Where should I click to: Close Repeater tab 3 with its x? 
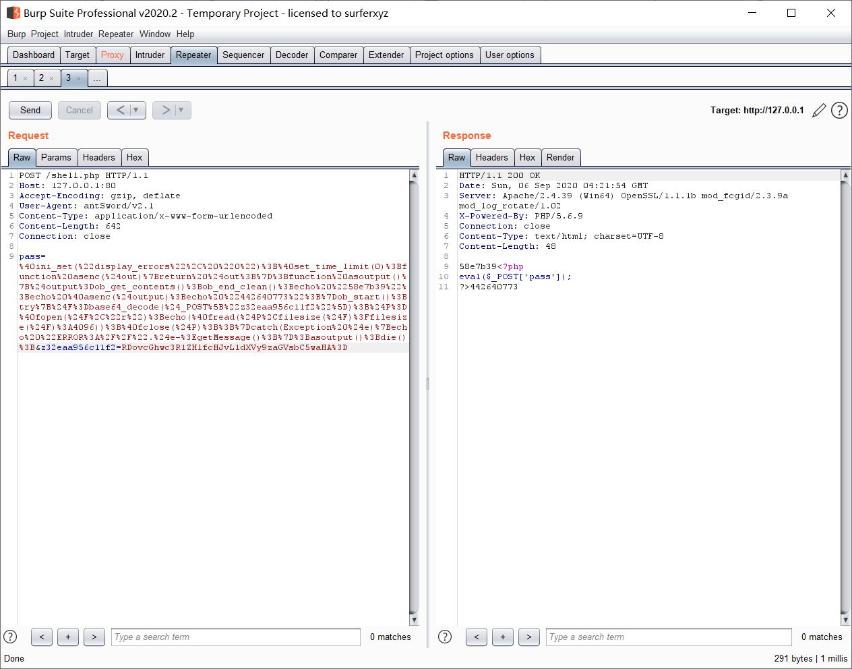78,79
